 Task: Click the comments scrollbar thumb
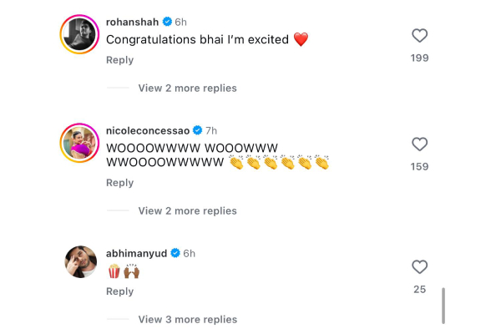coord(443,306)
